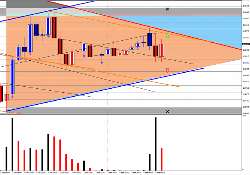This screenshot has height=175, width=250.
Task: Select the black X marker in the lower gray zone
Action: tap(168, 111)
